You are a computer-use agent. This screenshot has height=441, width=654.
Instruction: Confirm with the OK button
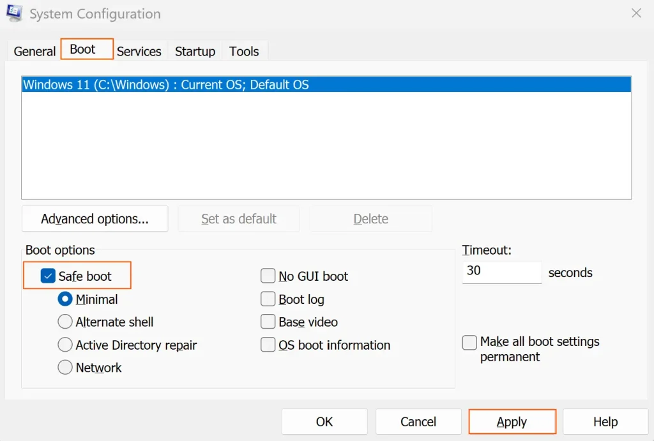(324, 421)
